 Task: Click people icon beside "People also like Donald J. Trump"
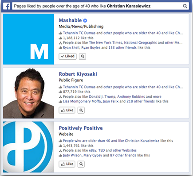pyautogui.click(x=60, y=97)
